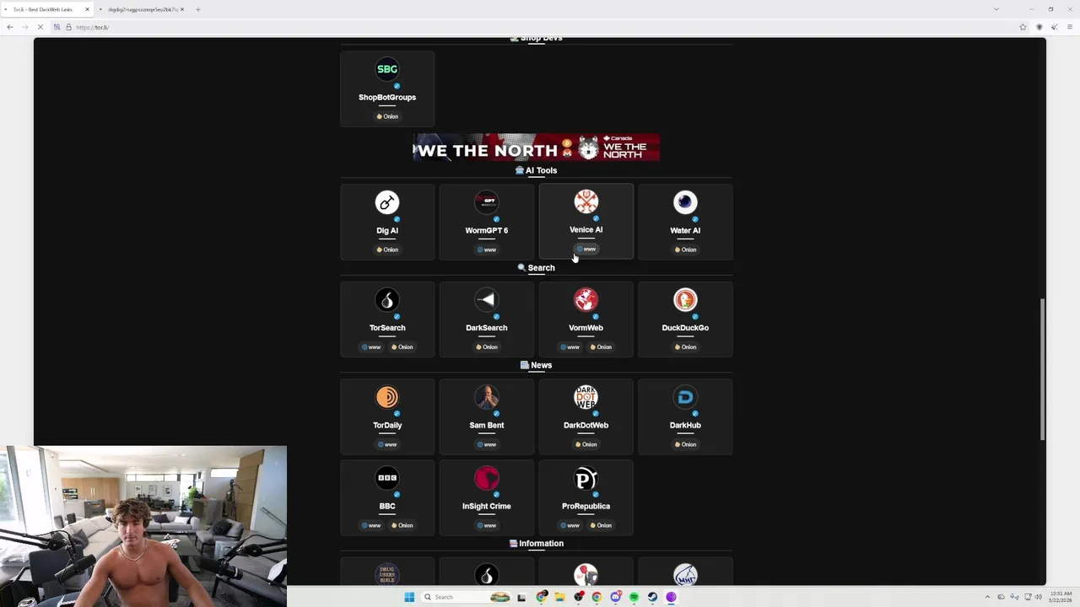
Task: Stop page loading with the X icon
Action: tap(40, 27)
